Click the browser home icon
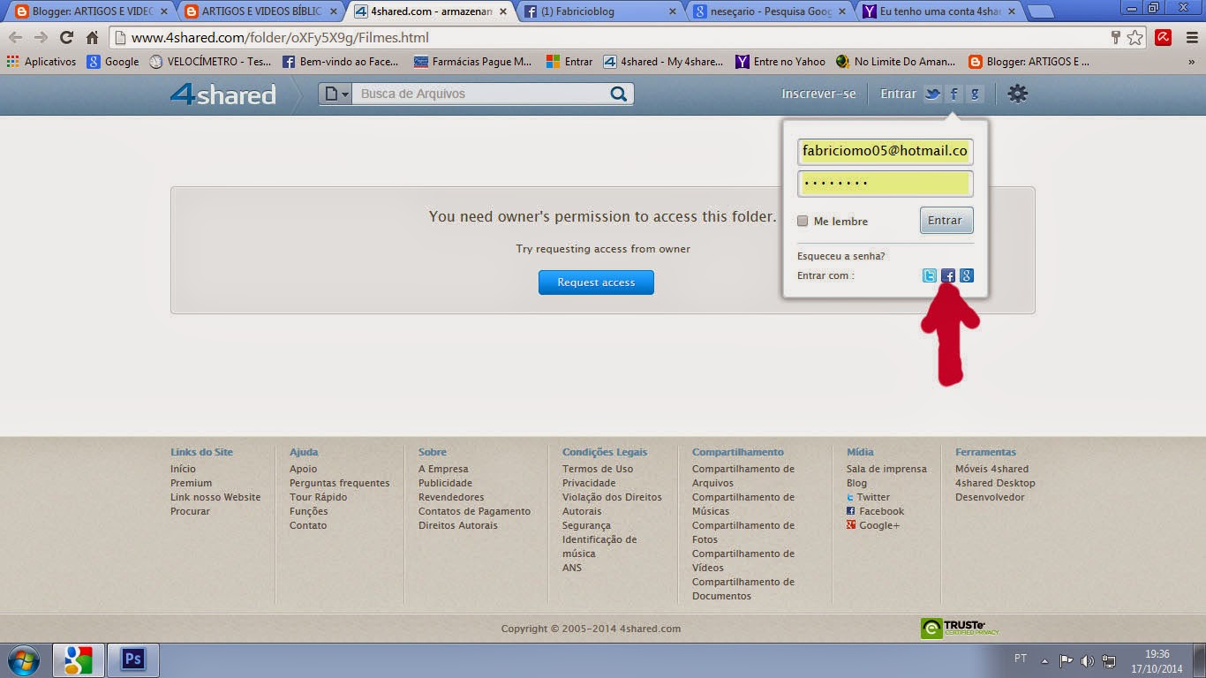Viewport: 1206px width, 678px height. click(92, 38)
